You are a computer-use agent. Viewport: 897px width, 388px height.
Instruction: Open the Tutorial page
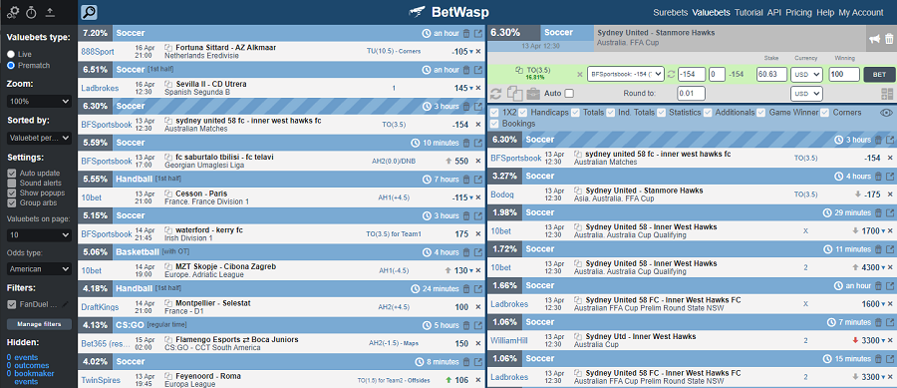click(x=748, y=12)
